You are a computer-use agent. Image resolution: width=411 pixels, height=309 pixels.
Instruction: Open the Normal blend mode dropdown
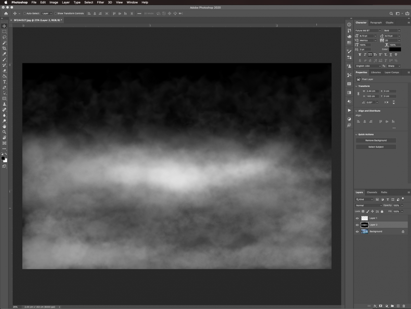pyautogui.click(x=369, y=205)
